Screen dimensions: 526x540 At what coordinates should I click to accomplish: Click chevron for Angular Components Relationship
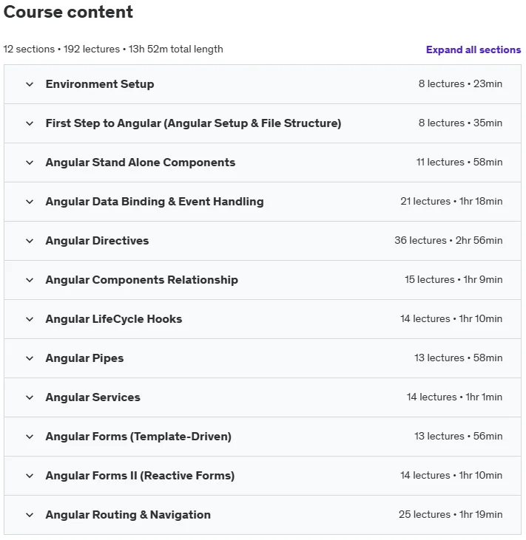(30, 280)
